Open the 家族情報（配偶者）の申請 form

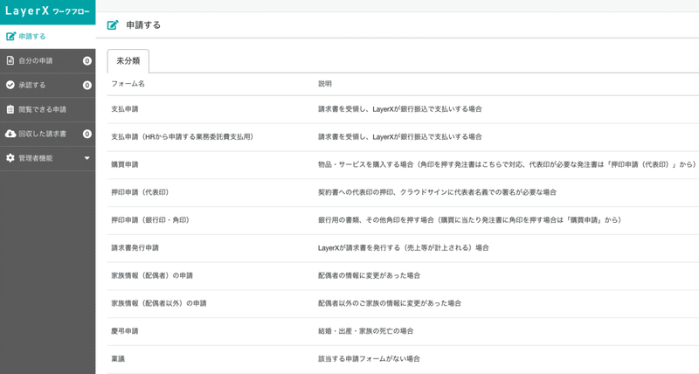coord(152,275)
